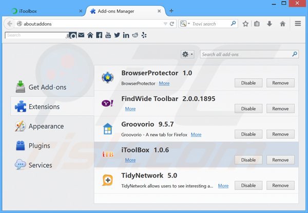Expand the address bar history dropdown

[x=166, y=24]
